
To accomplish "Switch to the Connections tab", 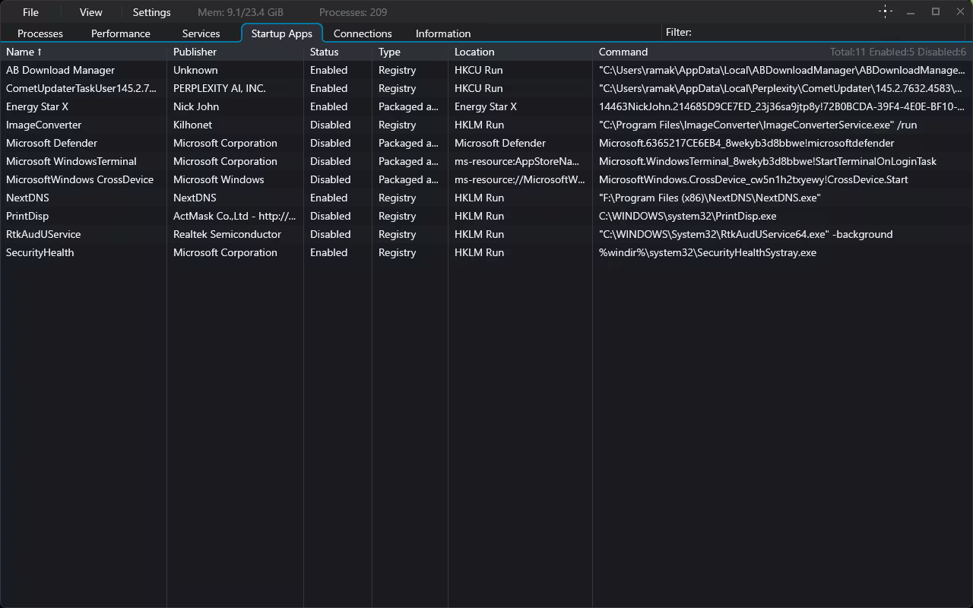I will tap(363, 33).
